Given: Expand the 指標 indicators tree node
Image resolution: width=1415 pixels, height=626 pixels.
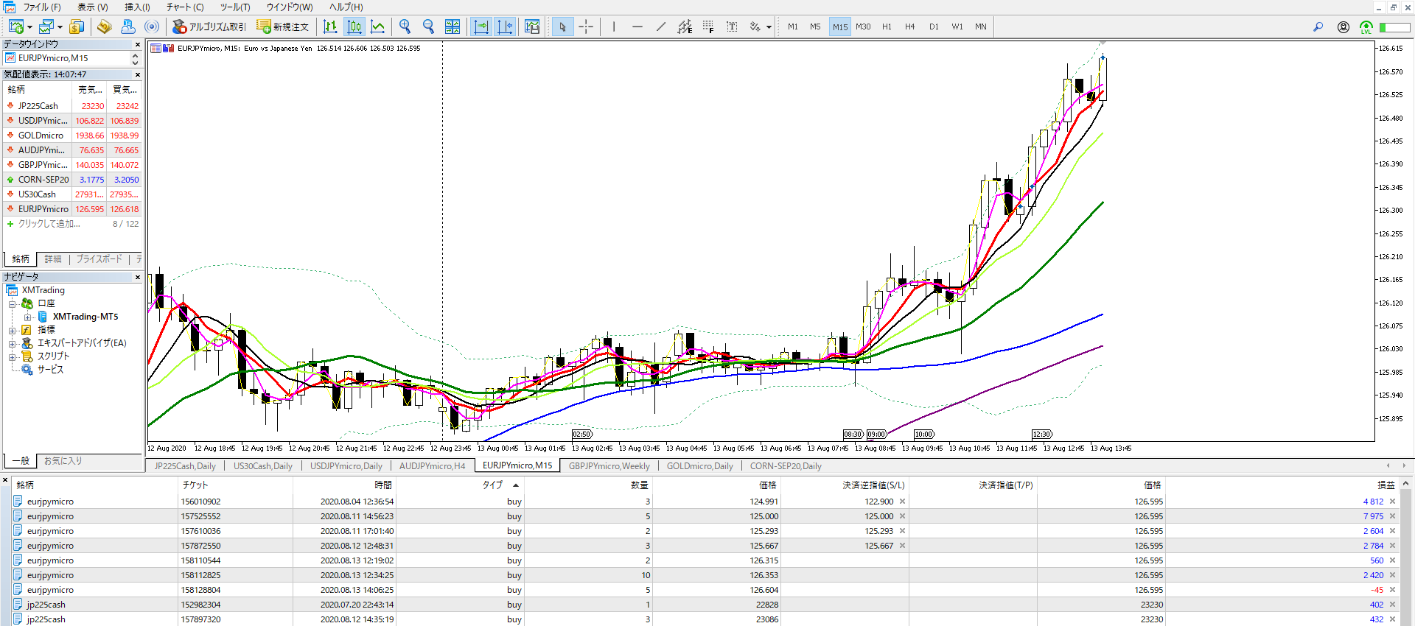Looking at the screenshot, I should [12, 330].
